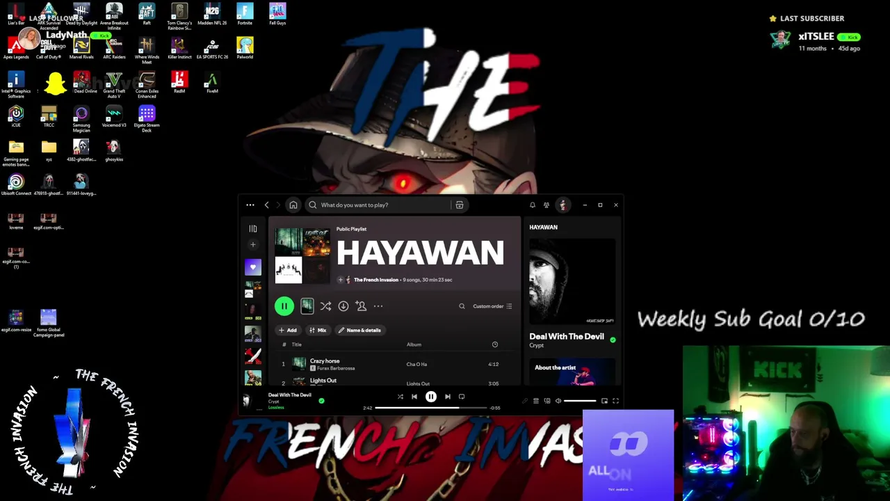The height and width of the screenshot is (501, 890).
Task: Open the Madden NFL 26 shortcut
Action: (x=212, y=14)
